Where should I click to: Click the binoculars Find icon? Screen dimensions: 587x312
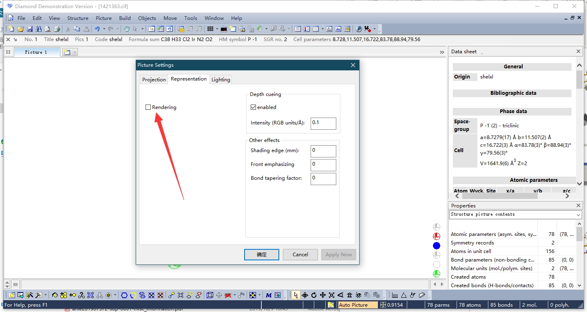[39, 29]
